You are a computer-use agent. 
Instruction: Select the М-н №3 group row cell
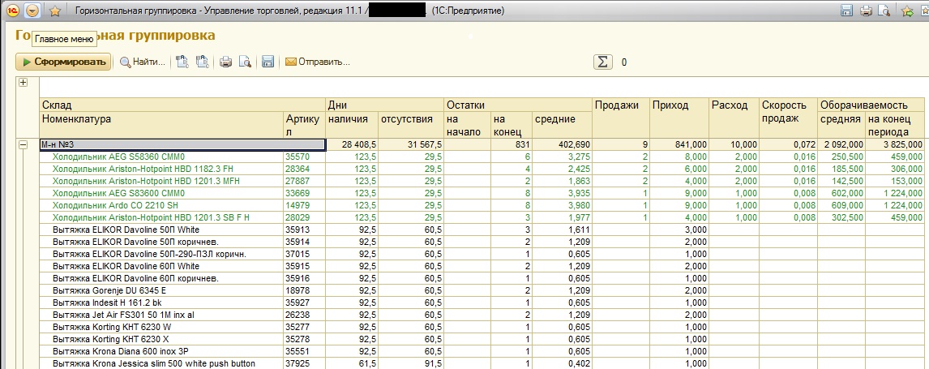182,144
